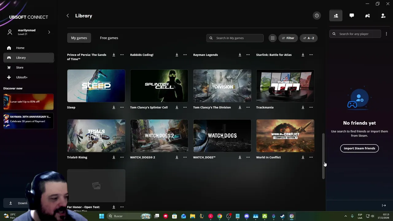The width and height of the screenshot is (393, 221).
Task: Download Prince of Persia: The Sands of Time
Action: (114, 55)
